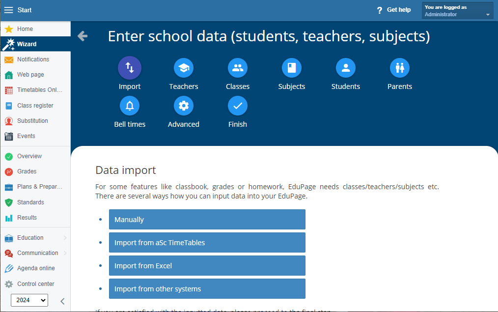Open Web page from the sidebar
The height and width of the screenshot is (312, 498).
35,75
